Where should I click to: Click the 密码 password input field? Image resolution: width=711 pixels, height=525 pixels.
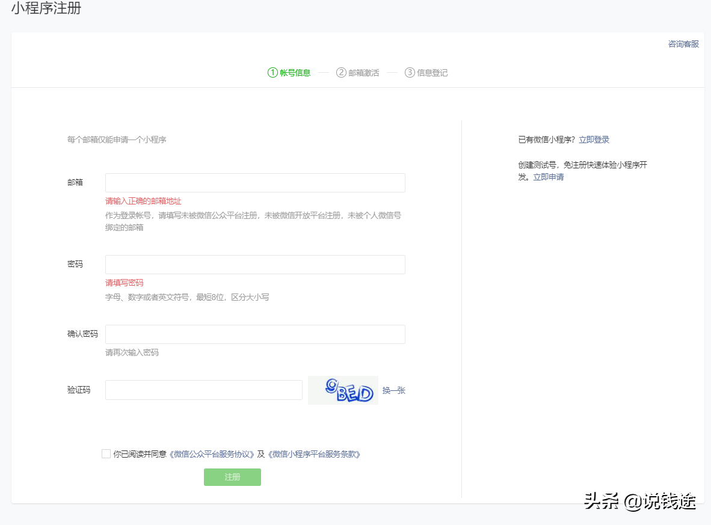point(255,264)
